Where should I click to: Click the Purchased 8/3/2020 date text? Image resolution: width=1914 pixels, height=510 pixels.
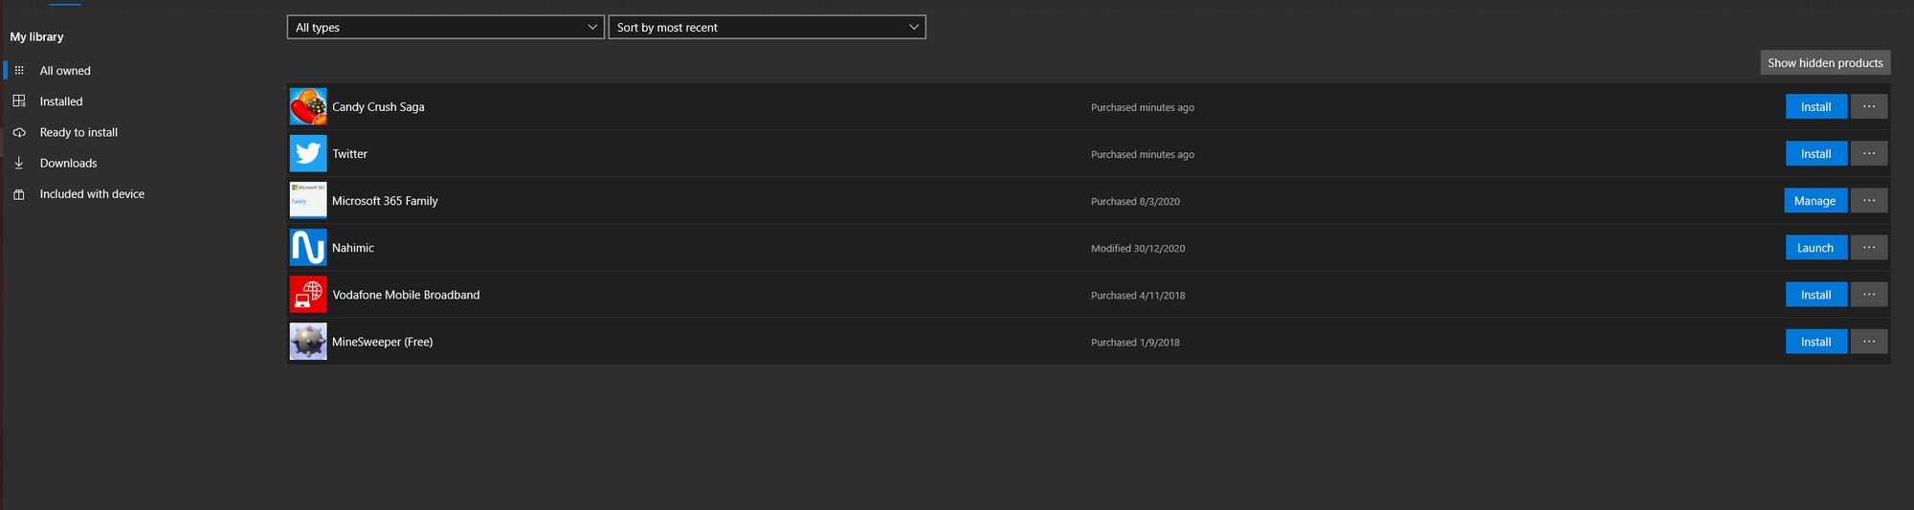point(1135,201)
